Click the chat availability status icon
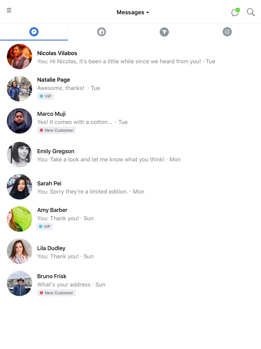Screen dimensions: 261x349 point(235,12)
